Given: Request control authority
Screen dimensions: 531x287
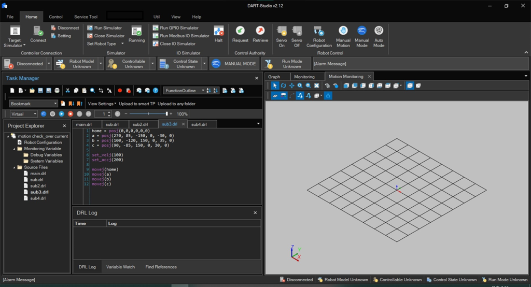Looking at the screenshot, I should coord(240,34).
